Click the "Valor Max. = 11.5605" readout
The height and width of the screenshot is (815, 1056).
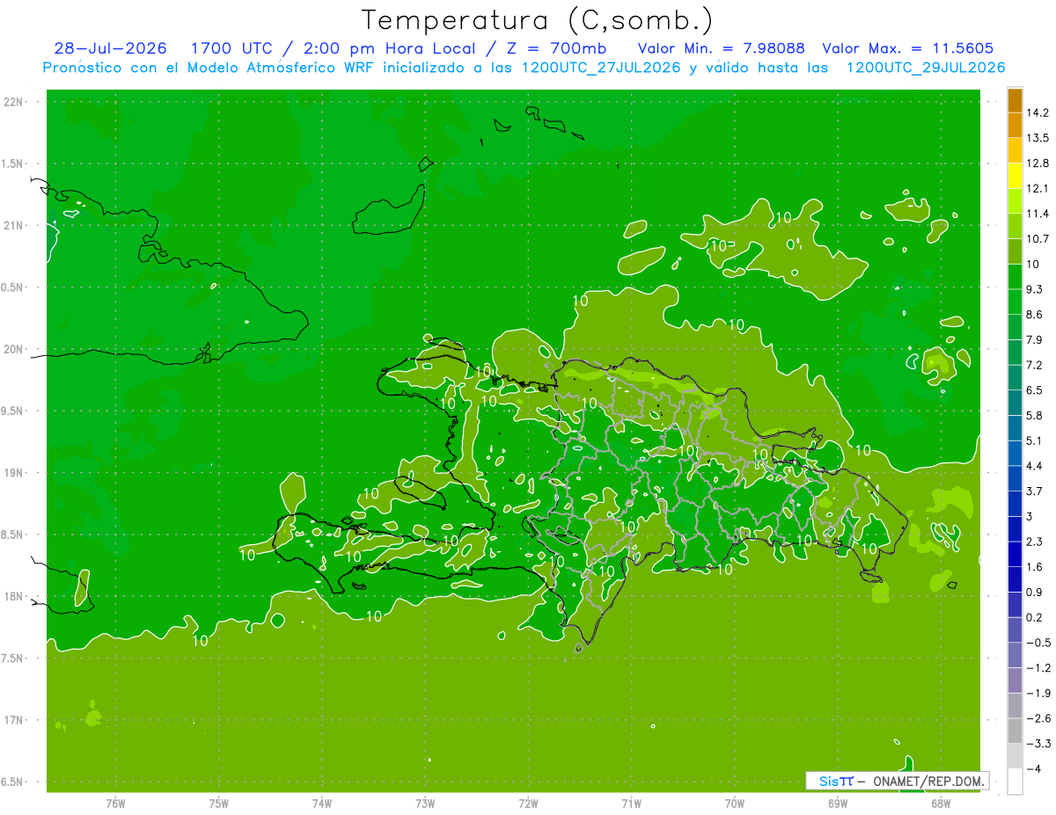908,48
